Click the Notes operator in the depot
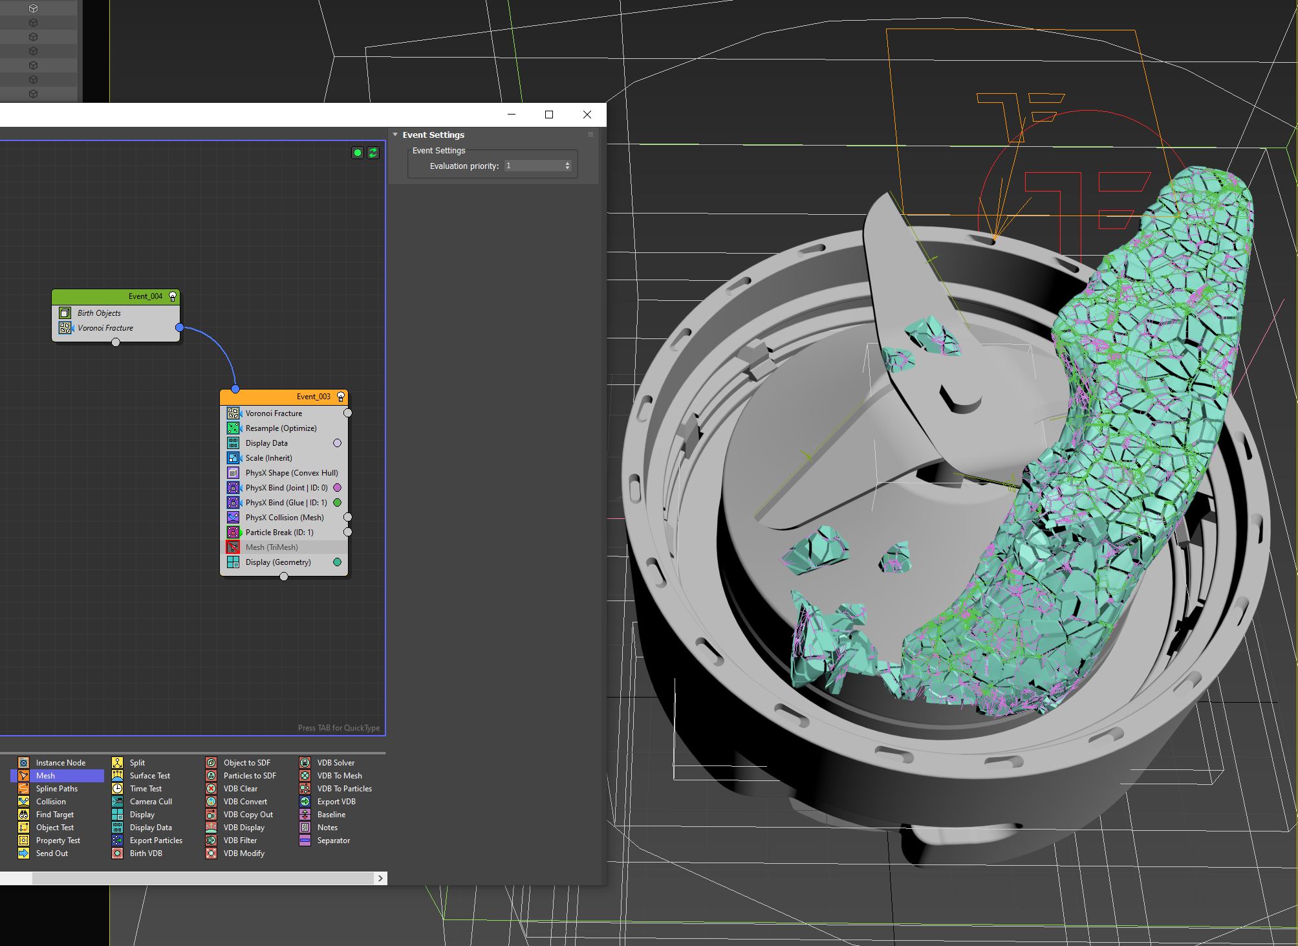Image resolution: width=1298 pixels, height=946 pixels. pos(327,827)
